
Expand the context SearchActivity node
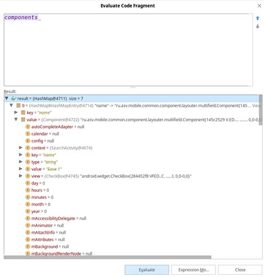point(21,148)
